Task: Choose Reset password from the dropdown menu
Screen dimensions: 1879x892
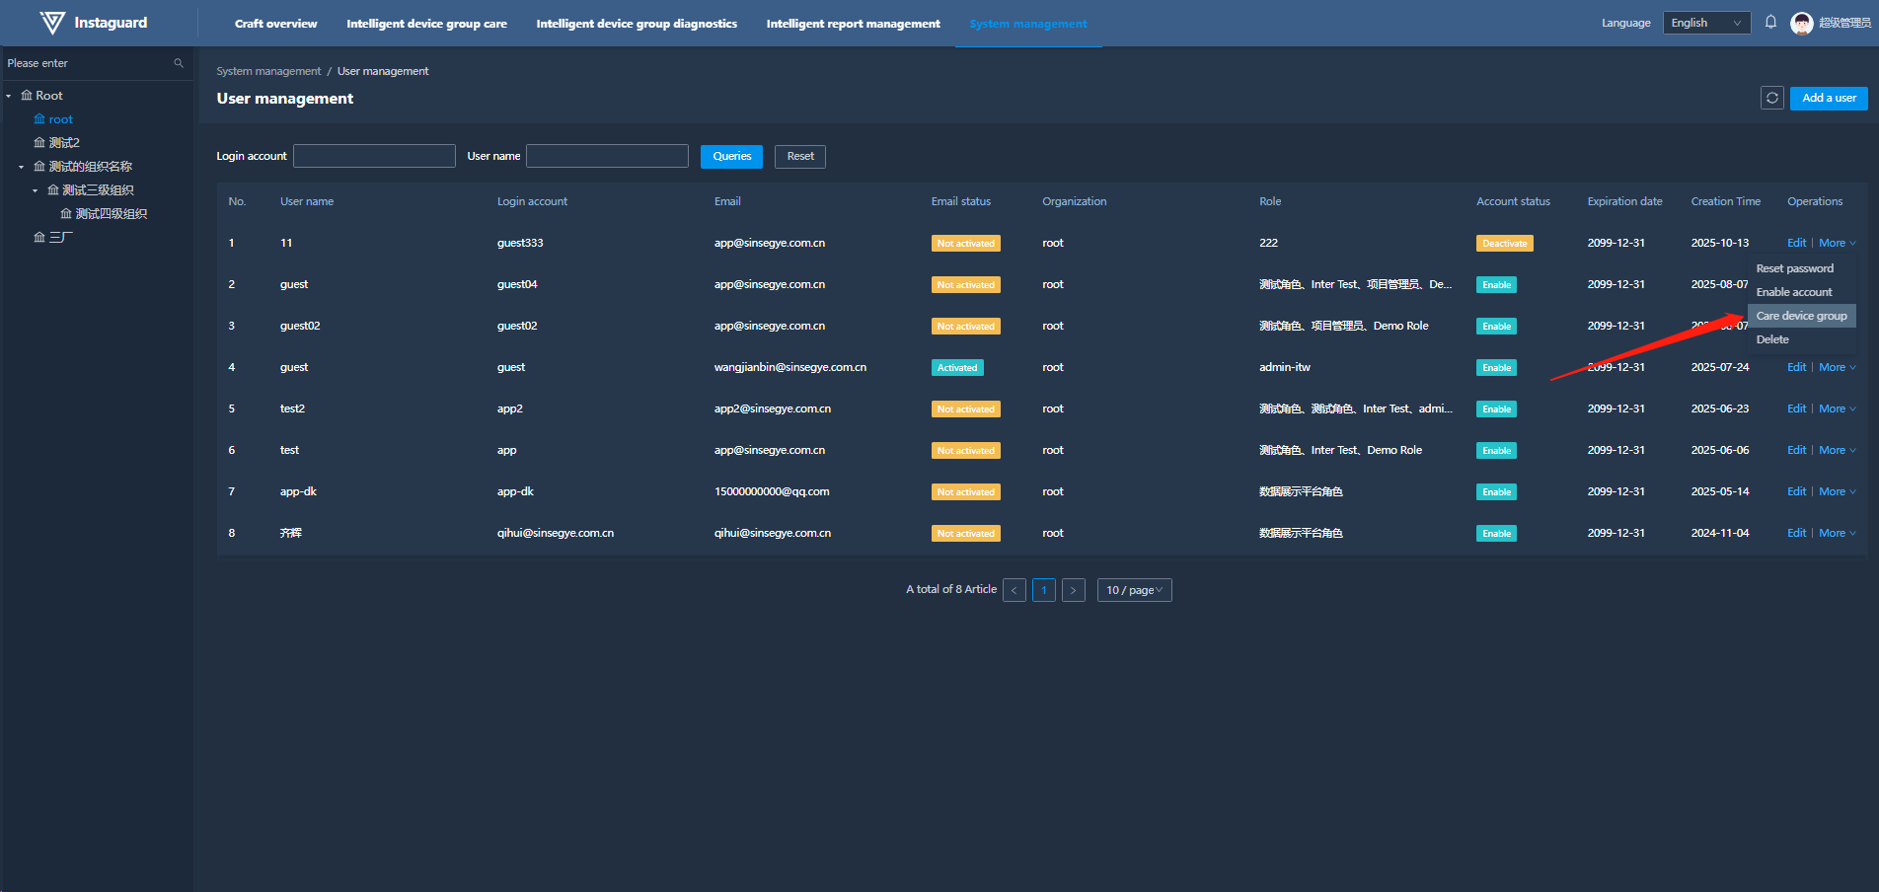Action: click(x=1794, y=268)
